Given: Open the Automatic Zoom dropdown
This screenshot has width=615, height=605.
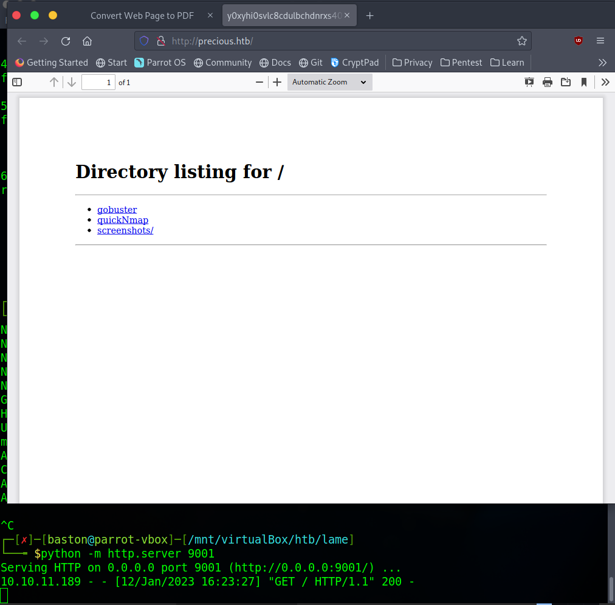Looking at the screenshot, I should coord(329,81).
